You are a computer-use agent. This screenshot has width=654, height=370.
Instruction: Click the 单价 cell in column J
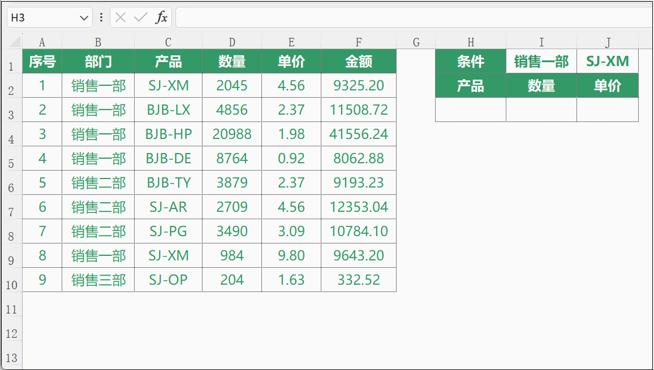point(608,85)
